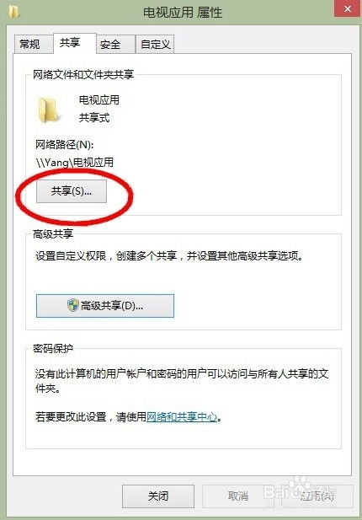This screenshot has height=520, width=362.
Task: Close the dialog with the red X
Action: 348,8
